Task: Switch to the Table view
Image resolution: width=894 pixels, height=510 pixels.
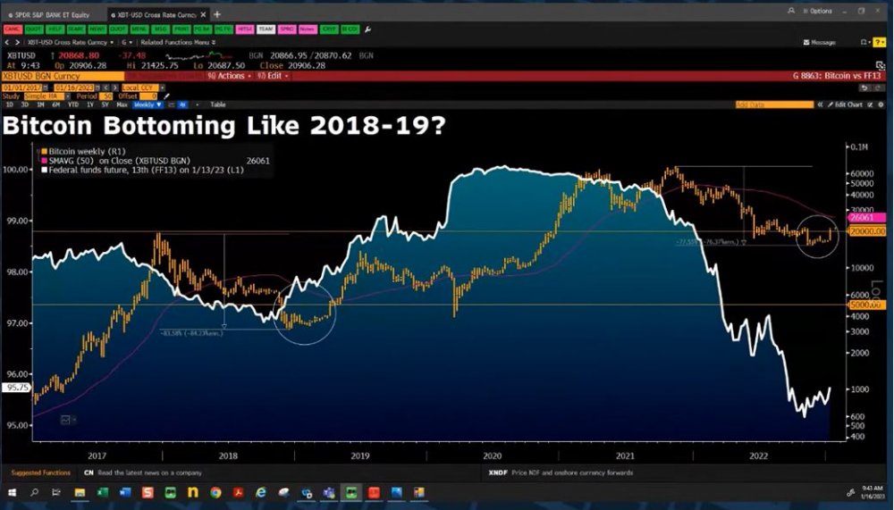Action: pos(217,105)
